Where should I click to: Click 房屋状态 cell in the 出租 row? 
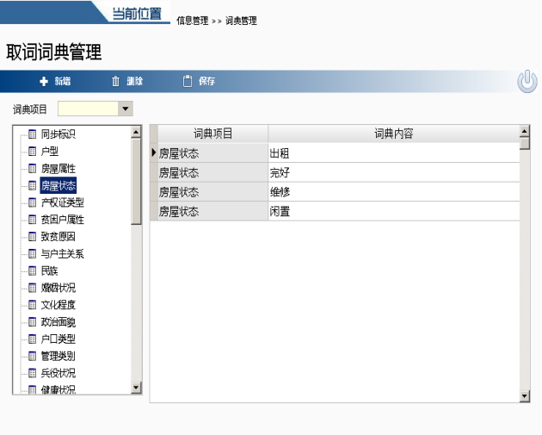pyautogui.click(x=213, y=153)
